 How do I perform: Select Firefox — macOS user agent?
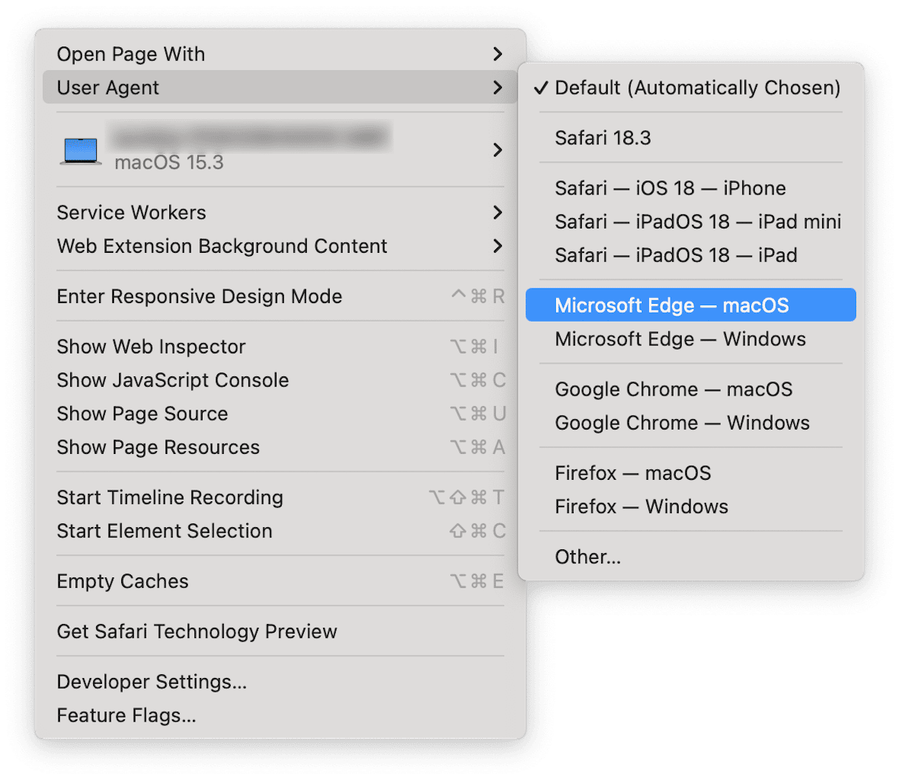[691, 472]
